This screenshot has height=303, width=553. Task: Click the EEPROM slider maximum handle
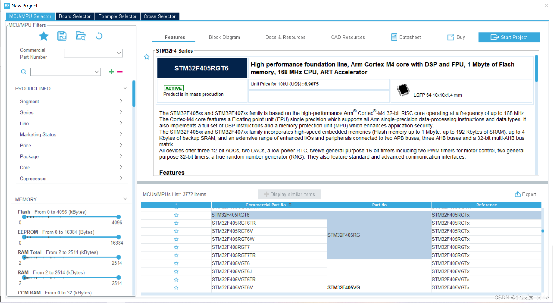click(119, 237)
